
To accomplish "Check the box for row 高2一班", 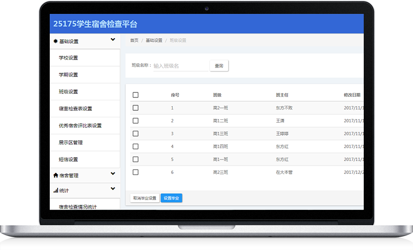I will pos(135,108).
